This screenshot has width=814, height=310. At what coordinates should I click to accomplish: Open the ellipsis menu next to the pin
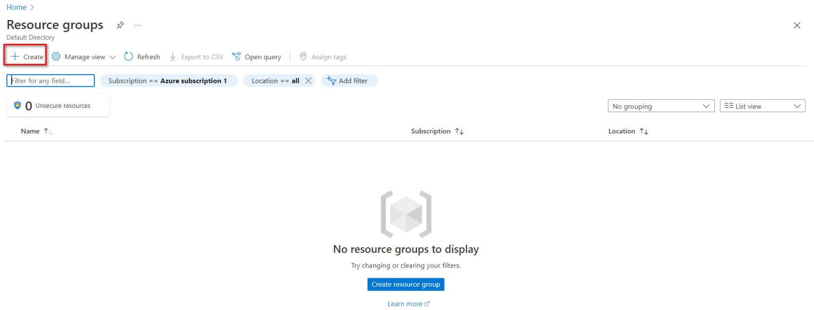click(137, 25)
